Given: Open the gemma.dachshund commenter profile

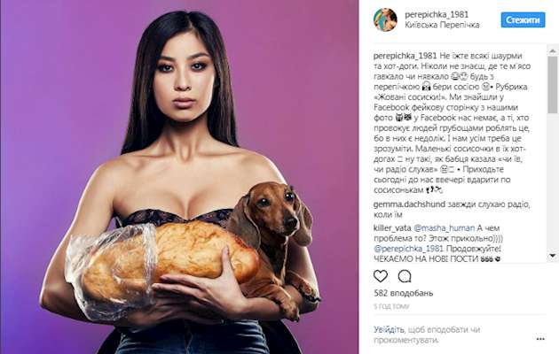Looking at the screenshot, I should [409, 204].
